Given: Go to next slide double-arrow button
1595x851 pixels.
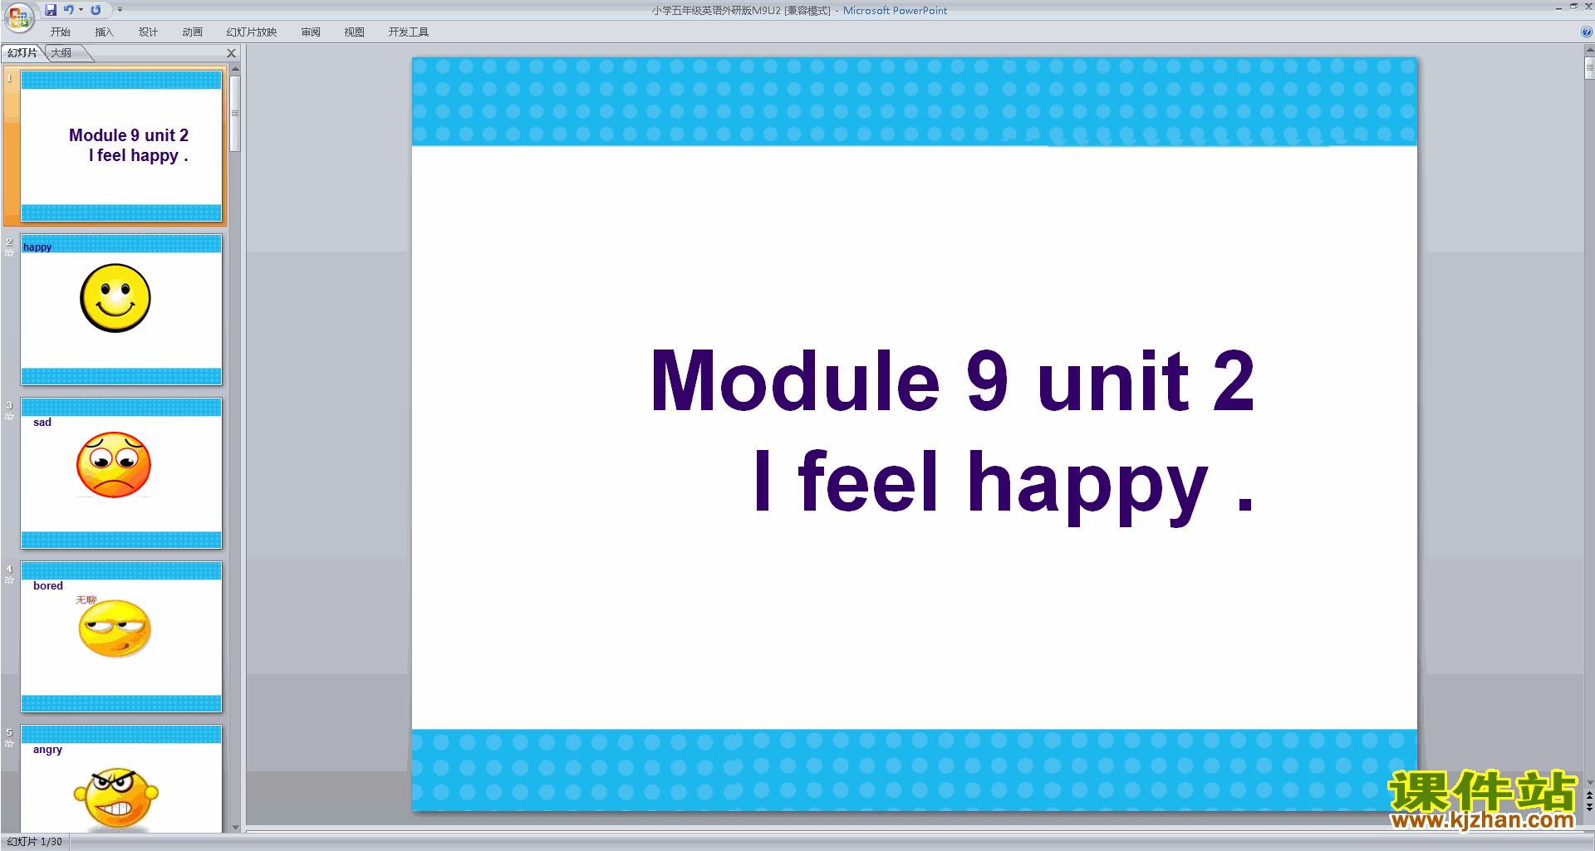Looking at the screenshot, I should point(1589,807).
